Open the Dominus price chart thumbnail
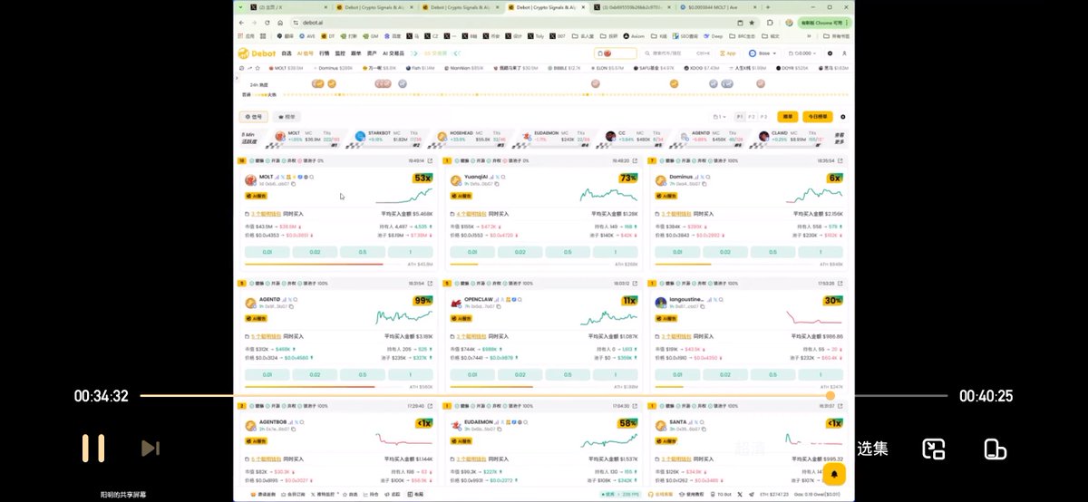 click(x=813, y=194)
